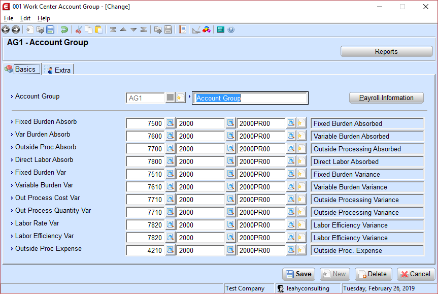The width and height of the screenshot is (438, 294).
Task: Click the New record toolbar icon
Action: tap(29, 29)
